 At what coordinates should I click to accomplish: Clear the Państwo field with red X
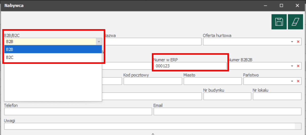(298, 81)
